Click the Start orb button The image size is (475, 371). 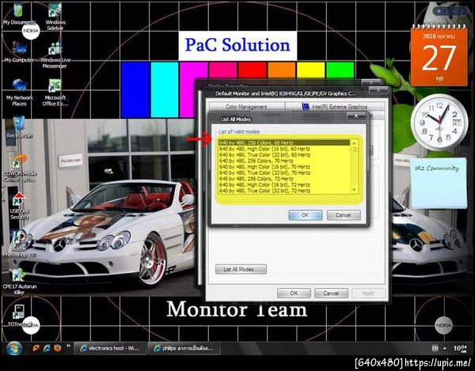(x=14, y=348)
